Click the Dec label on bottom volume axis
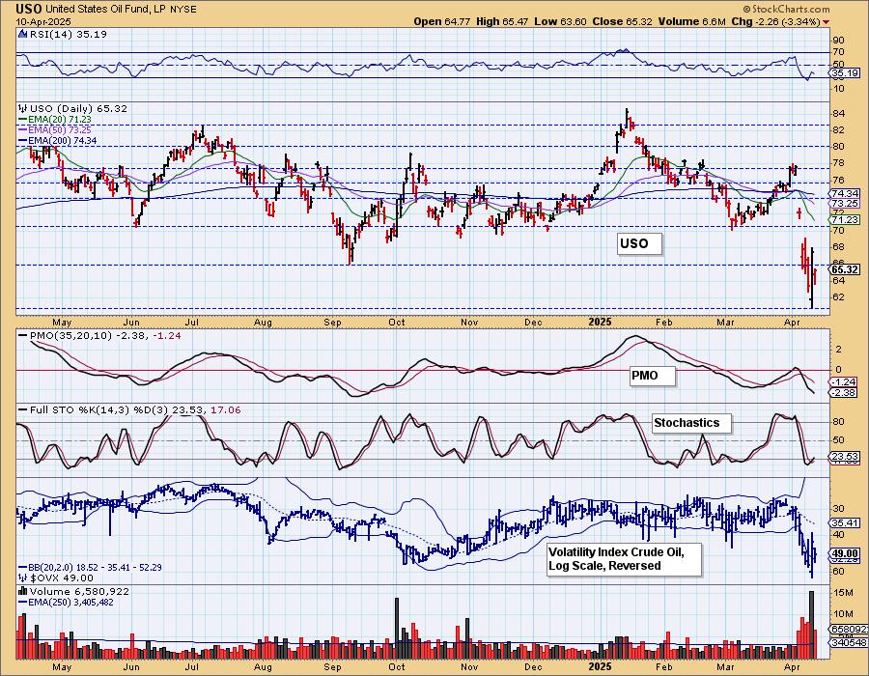Image resolution: width=869 pixels, height=676 pixels. [533, 666]
